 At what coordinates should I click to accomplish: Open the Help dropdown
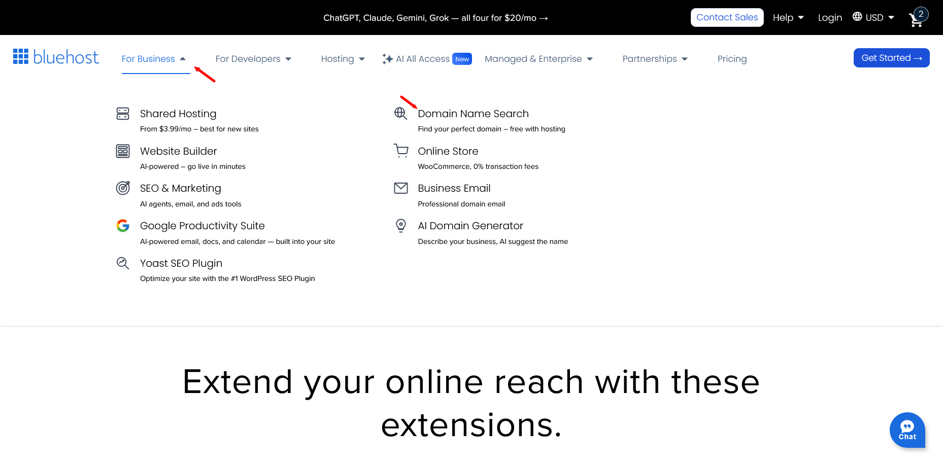coord(788,18)
